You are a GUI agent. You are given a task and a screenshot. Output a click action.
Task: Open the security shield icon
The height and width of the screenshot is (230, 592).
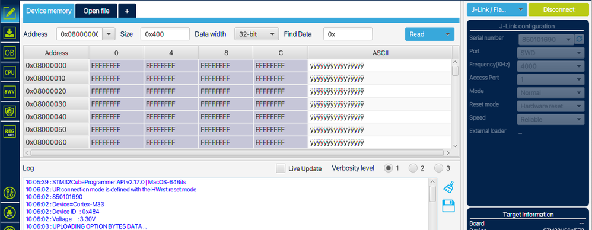[x=9, y=111]
